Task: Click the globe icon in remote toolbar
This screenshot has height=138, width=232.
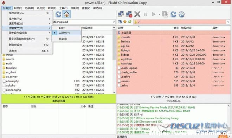Action: tap(181, 14)
